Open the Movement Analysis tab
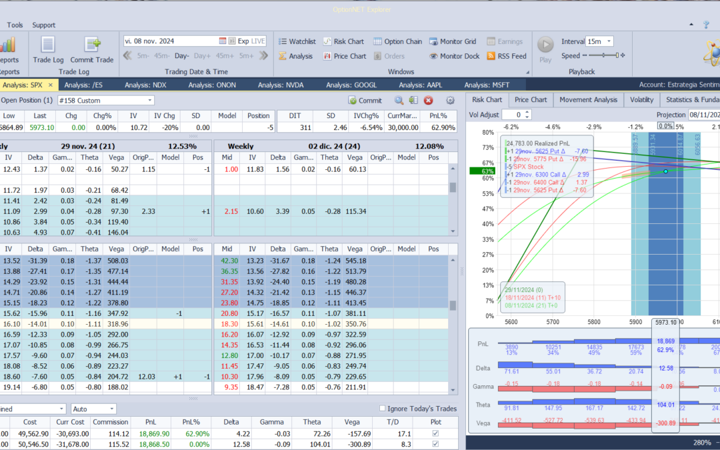The height and width of the screenshot is (450, 720). click(x=588, y=100)
